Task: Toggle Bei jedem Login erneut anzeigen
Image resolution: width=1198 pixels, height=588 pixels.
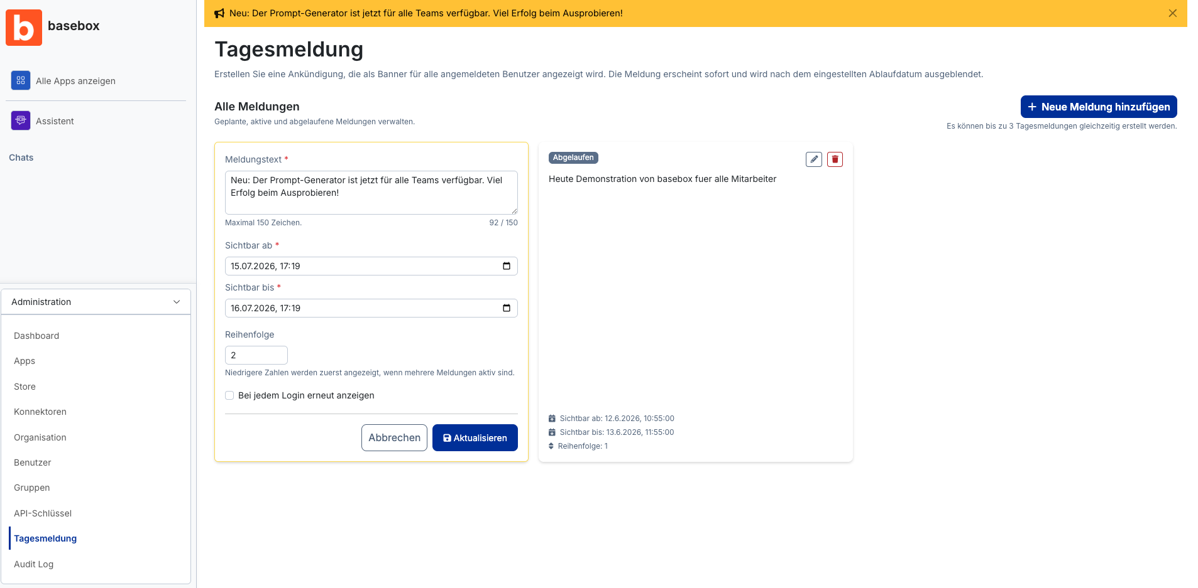Action: point(229,395)
